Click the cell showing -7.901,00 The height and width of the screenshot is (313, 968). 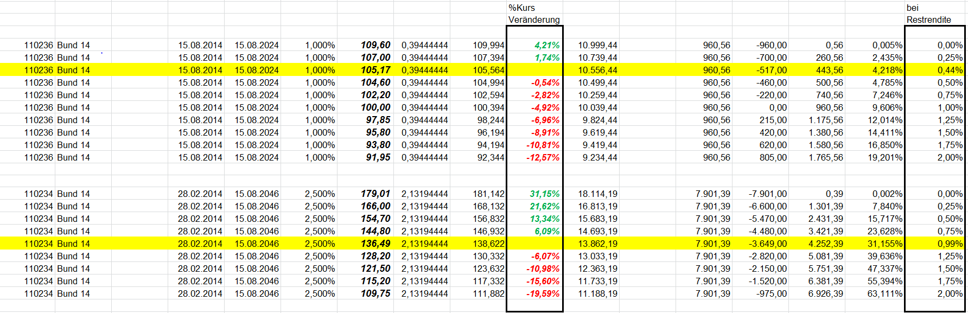pyautogui.click(x=760, y=194)
